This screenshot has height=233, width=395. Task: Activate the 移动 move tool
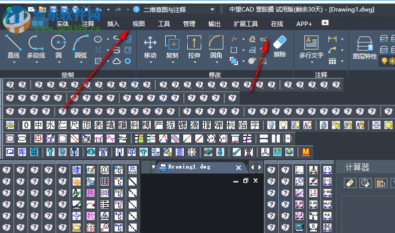point(150,47)
